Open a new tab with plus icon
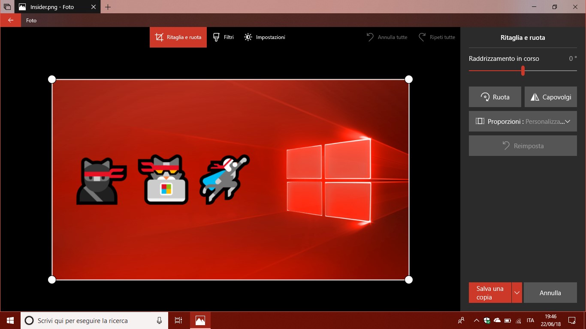 tap(108, 7)
